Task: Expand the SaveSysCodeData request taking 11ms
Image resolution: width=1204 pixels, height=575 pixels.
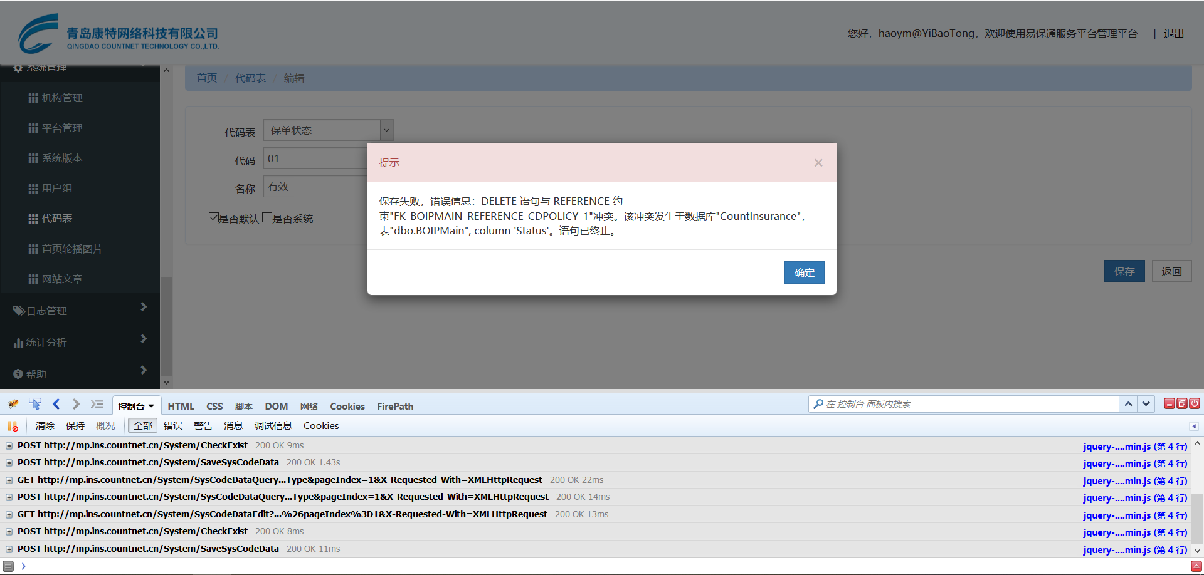Action: tap(9, 549)
